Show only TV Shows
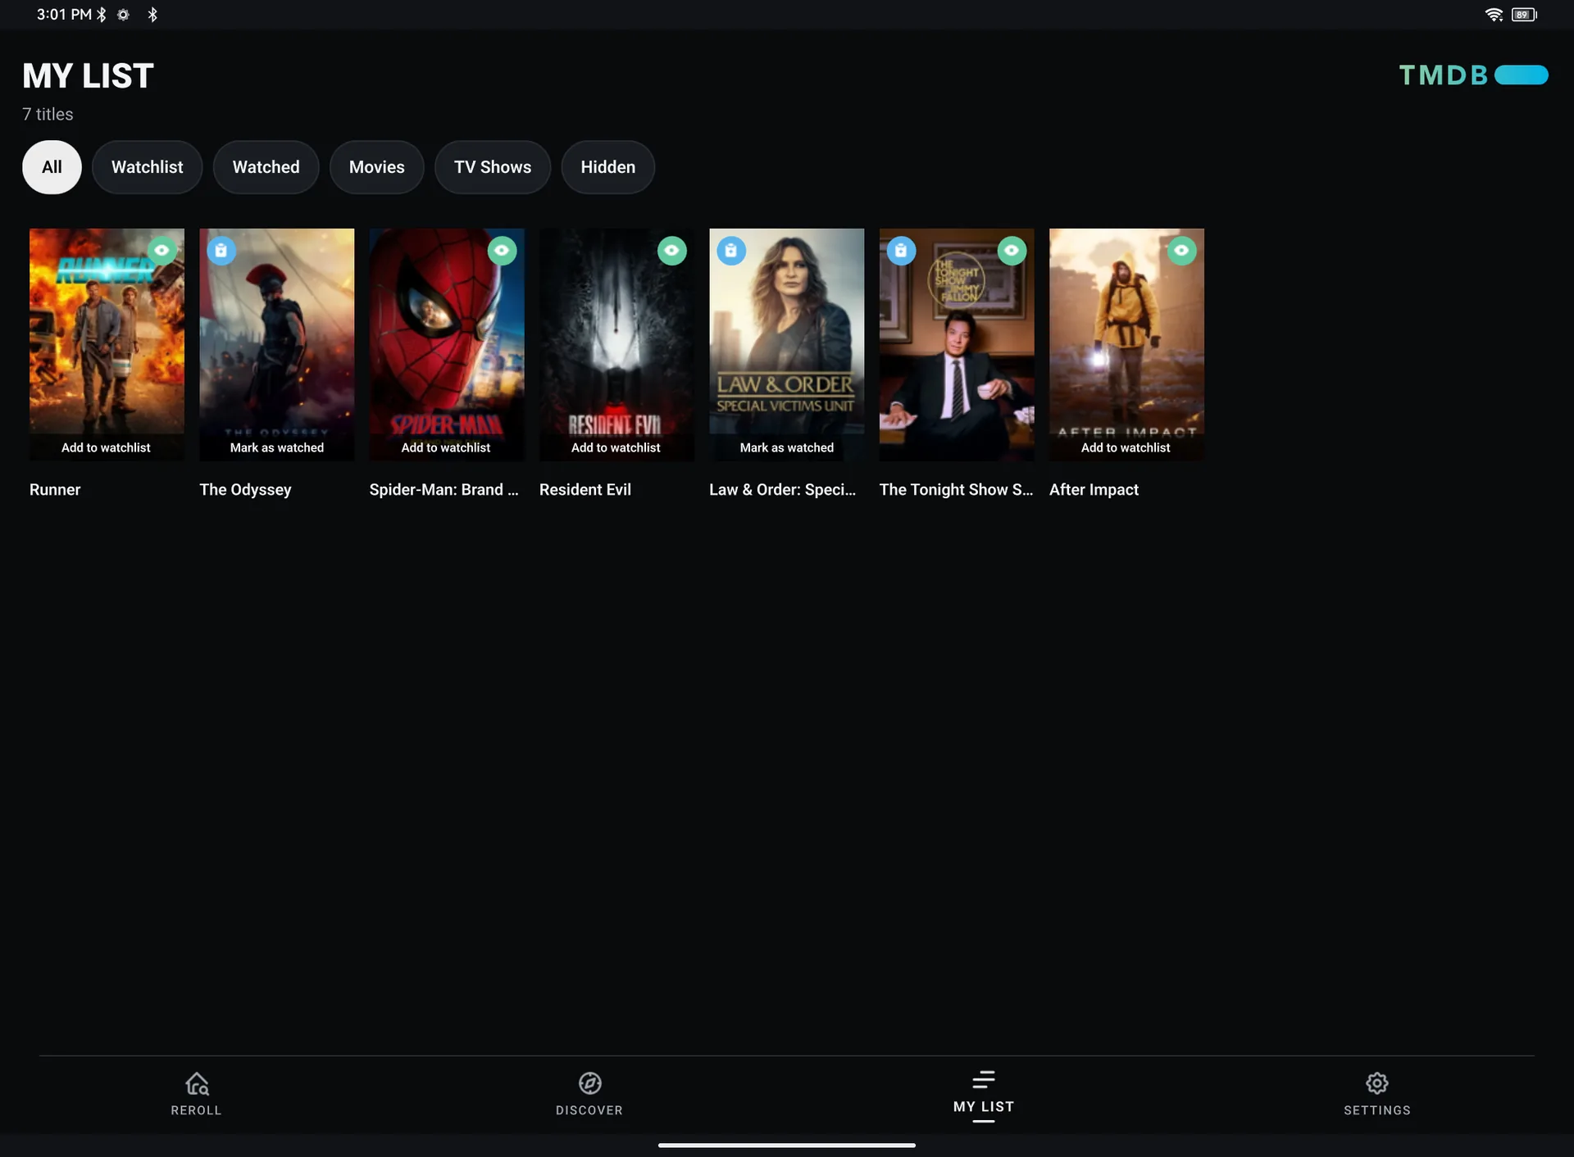The height and width of the screenshot is (1157, 1574). 493,167
